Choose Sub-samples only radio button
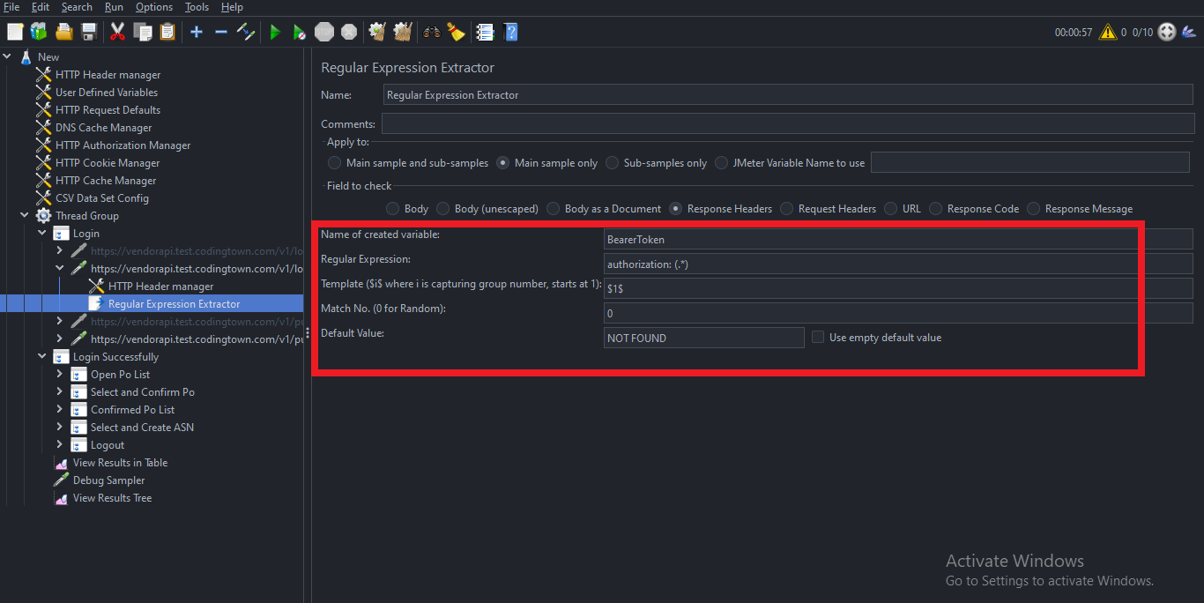 click(612, 163)
